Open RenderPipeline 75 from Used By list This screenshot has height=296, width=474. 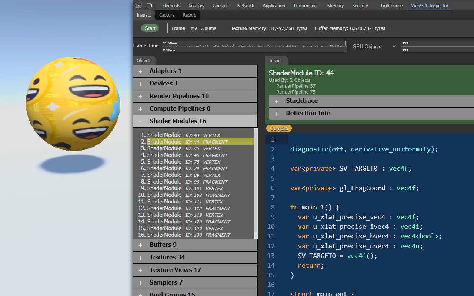pyautogui.click(x=296, y=92)
